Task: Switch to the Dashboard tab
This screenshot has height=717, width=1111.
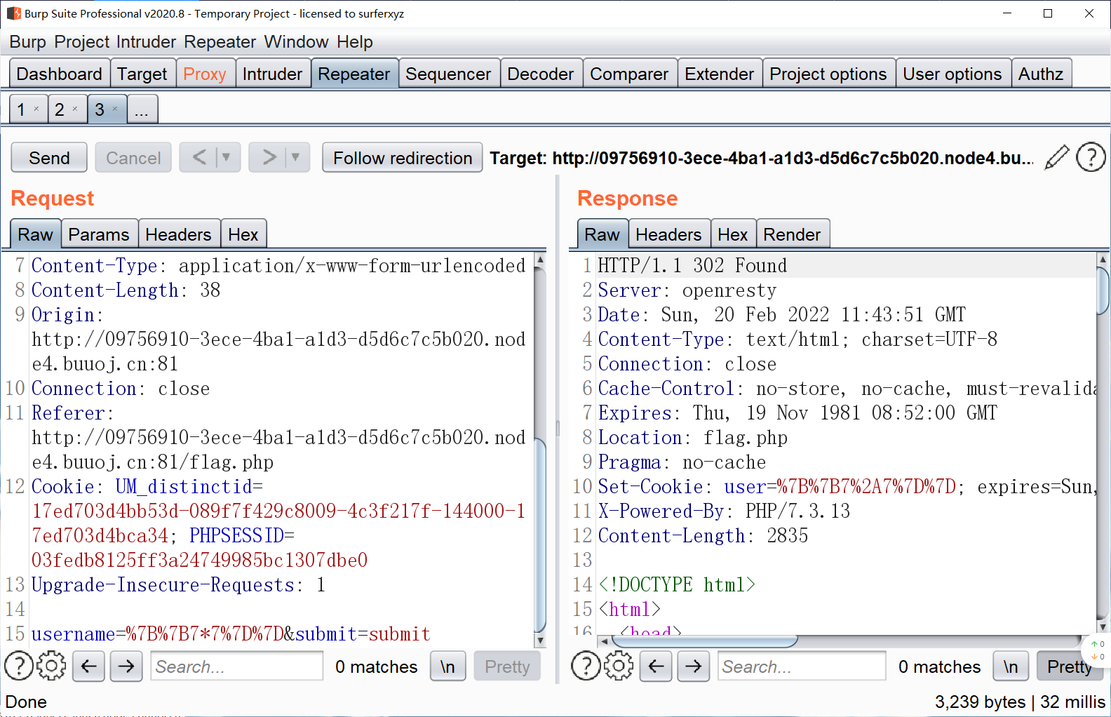Action: (x=60, y=74)
